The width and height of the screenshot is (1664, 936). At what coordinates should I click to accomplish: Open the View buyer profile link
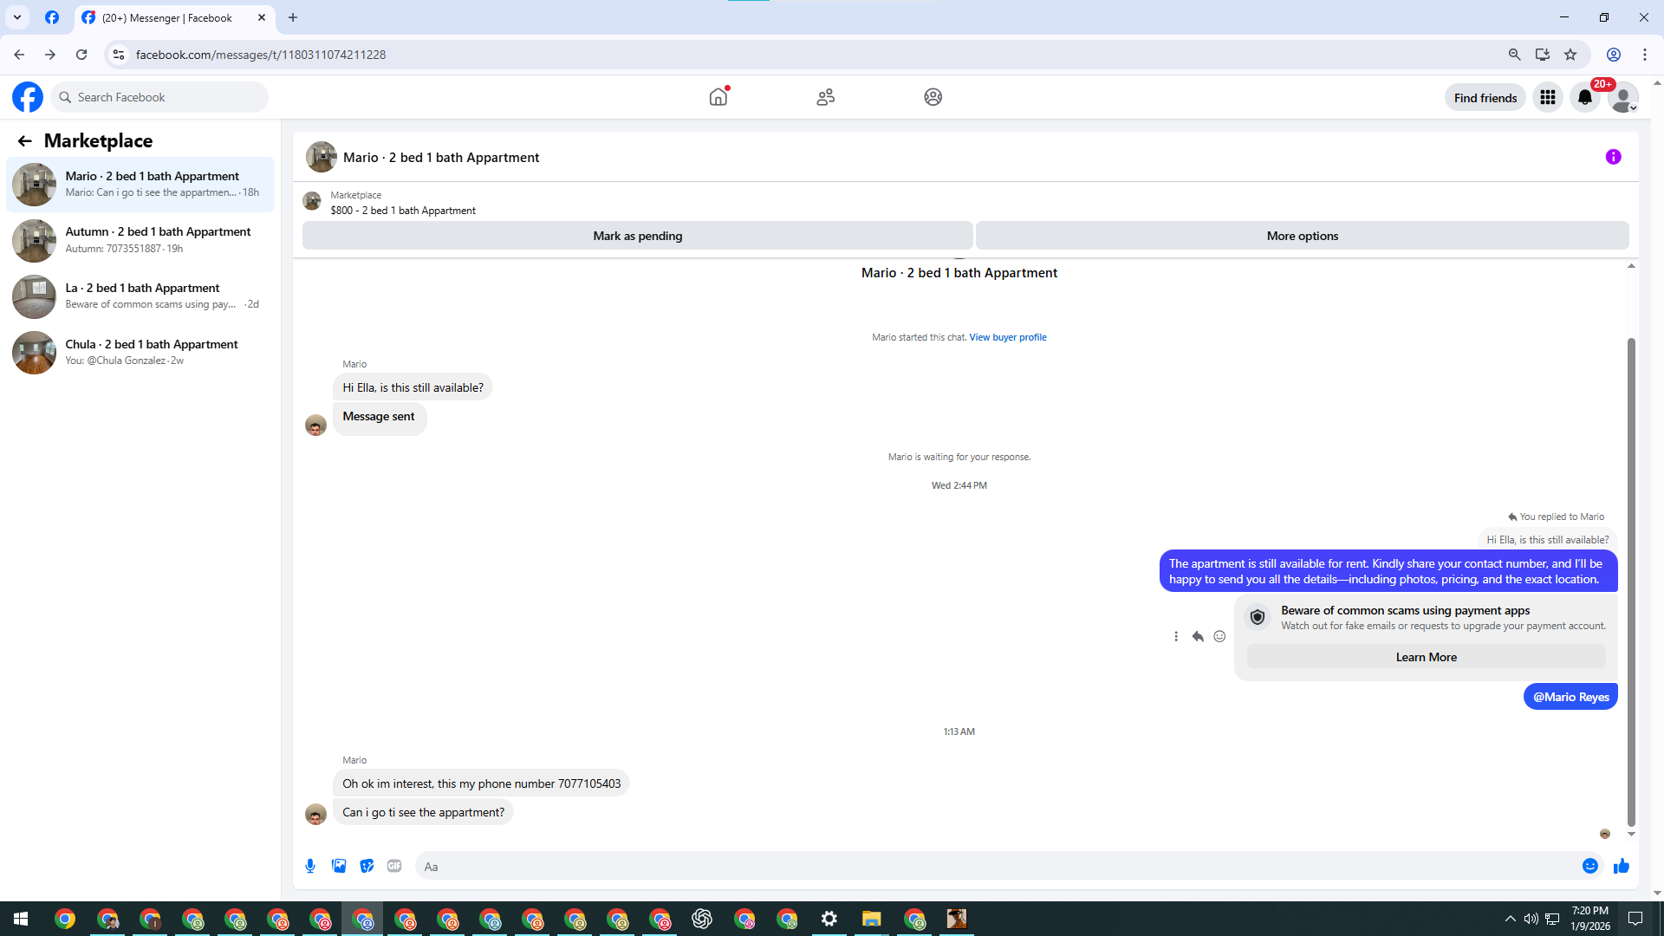pos(1007,337)
